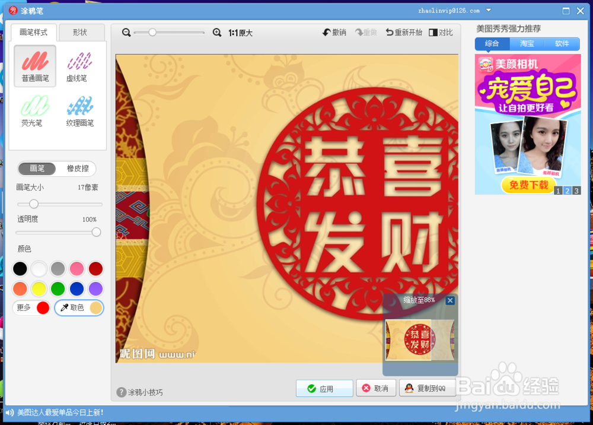Viewport: 593px width, 425px height.
Task: Switch to the 形状 shapes tab
Action: (x=82, y=33)
